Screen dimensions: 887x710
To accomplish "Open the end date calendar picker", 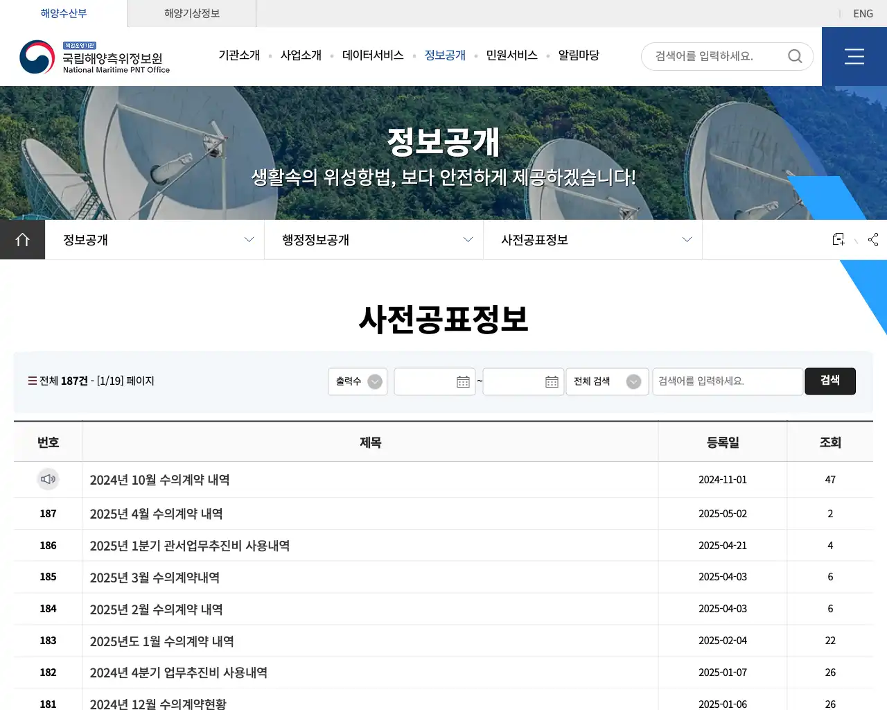I will click(552, 381).
